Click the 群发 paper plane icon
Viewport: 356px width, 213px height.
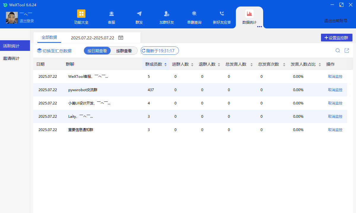pos(139,14)
